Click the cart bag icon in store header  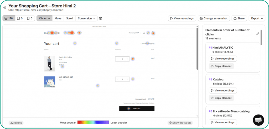point(153,33)
